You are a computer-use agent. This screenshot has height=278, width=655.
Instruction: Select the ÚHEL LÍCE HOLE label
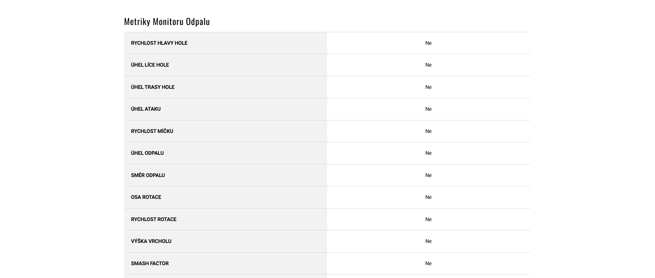point(150,65)
